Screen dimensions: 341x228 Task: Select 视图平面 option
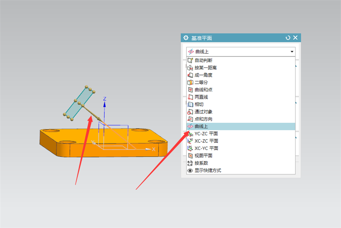coord(241,156)
